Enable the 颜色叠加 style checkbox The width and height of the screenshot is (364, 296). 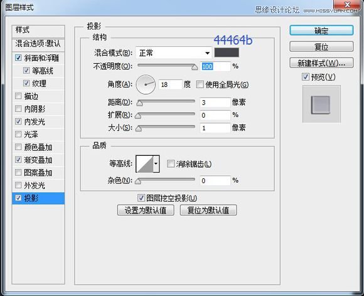(18, 146)
